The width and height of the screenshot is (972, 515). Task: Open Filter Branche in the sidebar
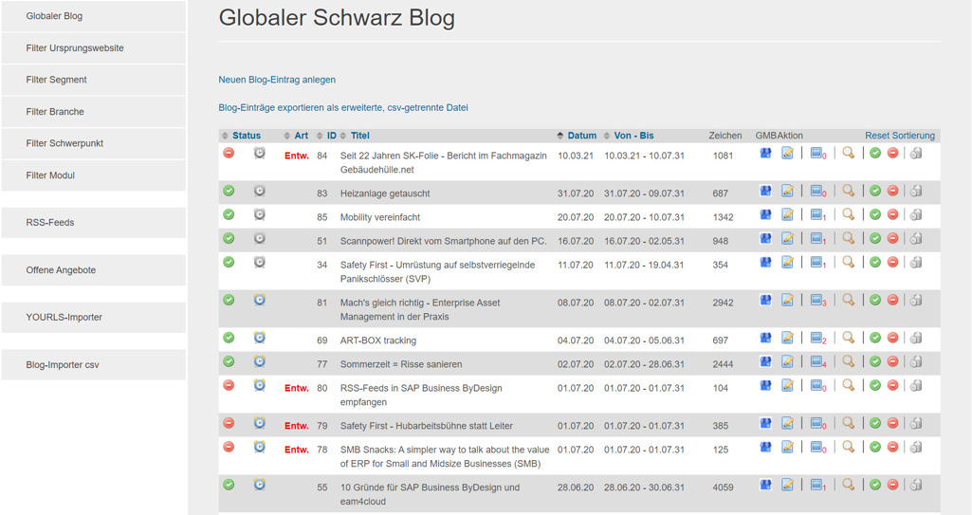tap(55, 112)
